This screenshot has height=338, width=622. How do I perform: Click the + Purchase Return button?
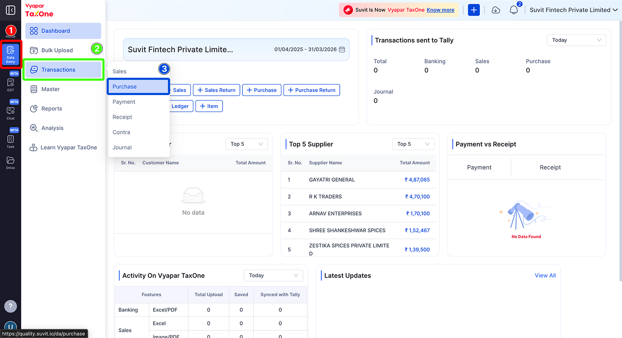click(x=311, y=90)
